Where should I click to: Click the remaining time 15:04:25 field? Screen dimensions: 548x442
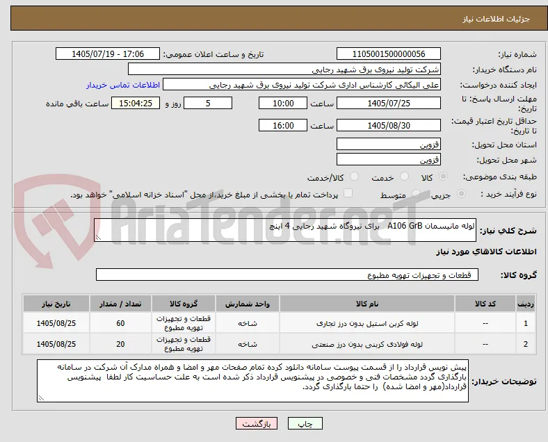coord(136,104)
